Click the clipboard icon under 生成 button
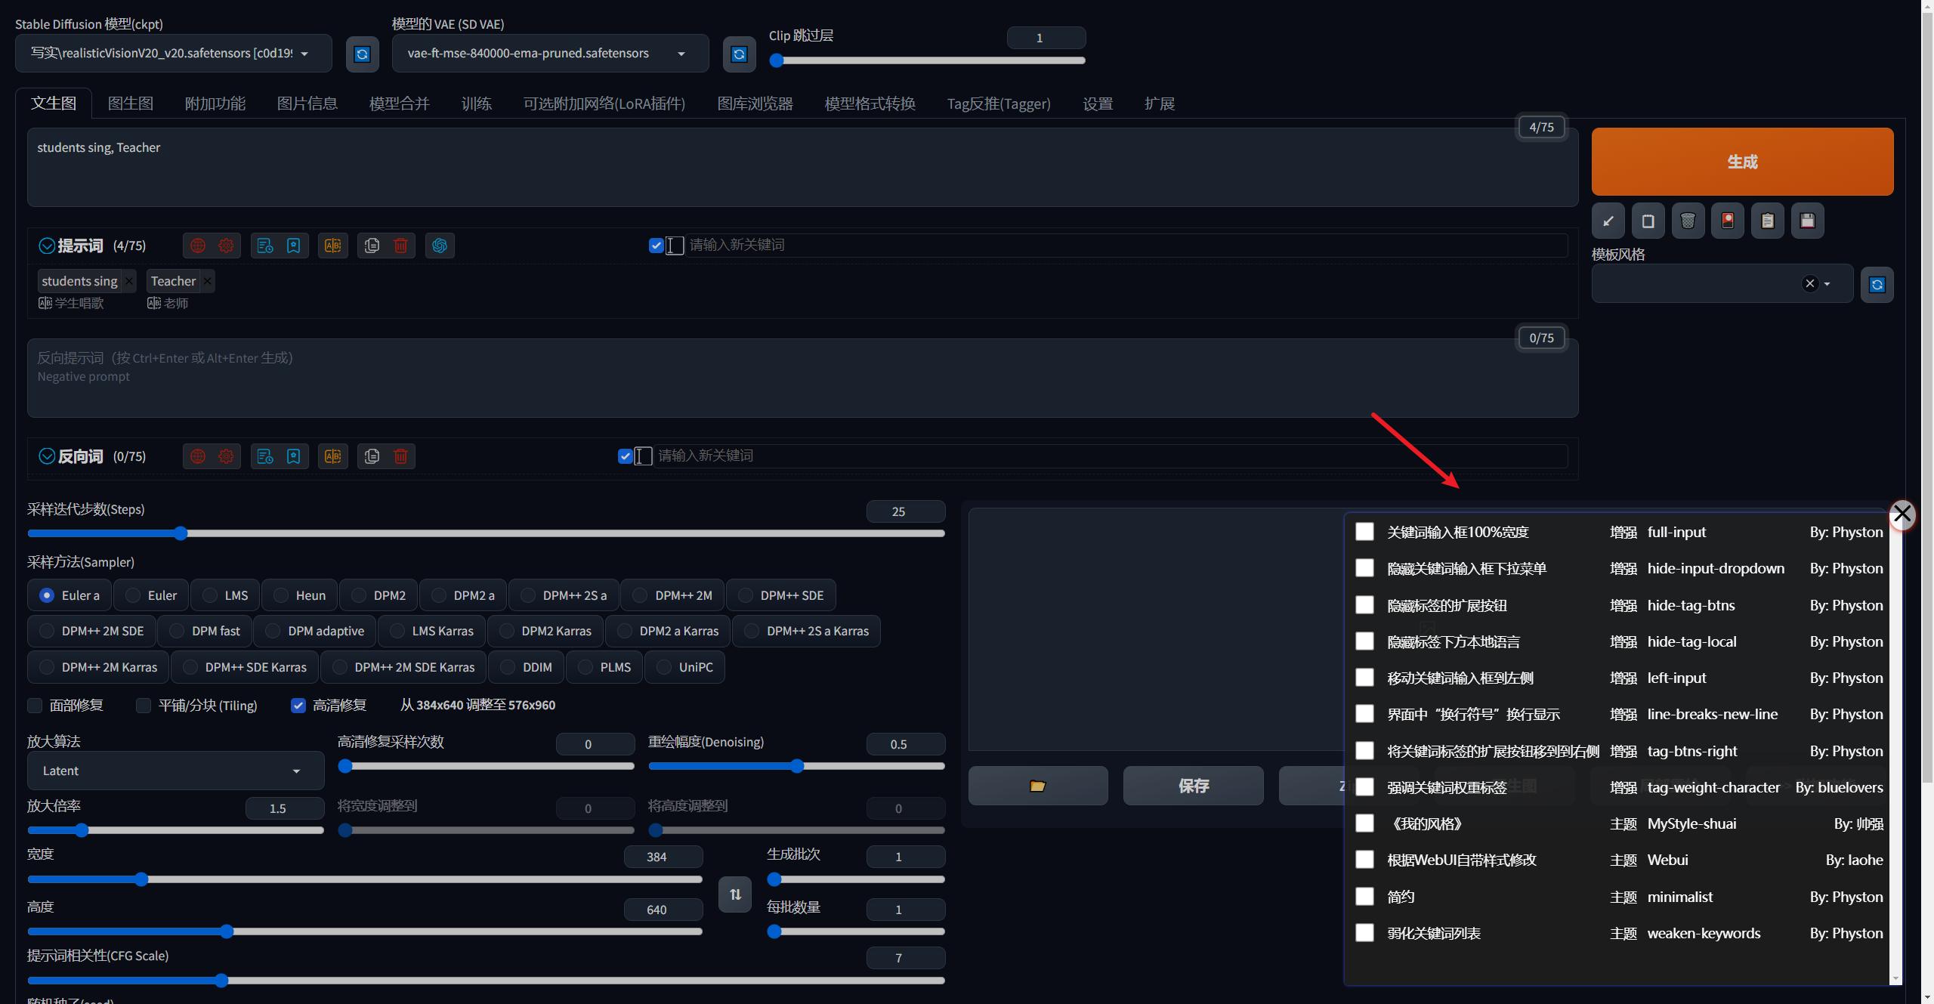Image resolution: width=1934 pixels, height=1004 pixels. [1768, 221]
